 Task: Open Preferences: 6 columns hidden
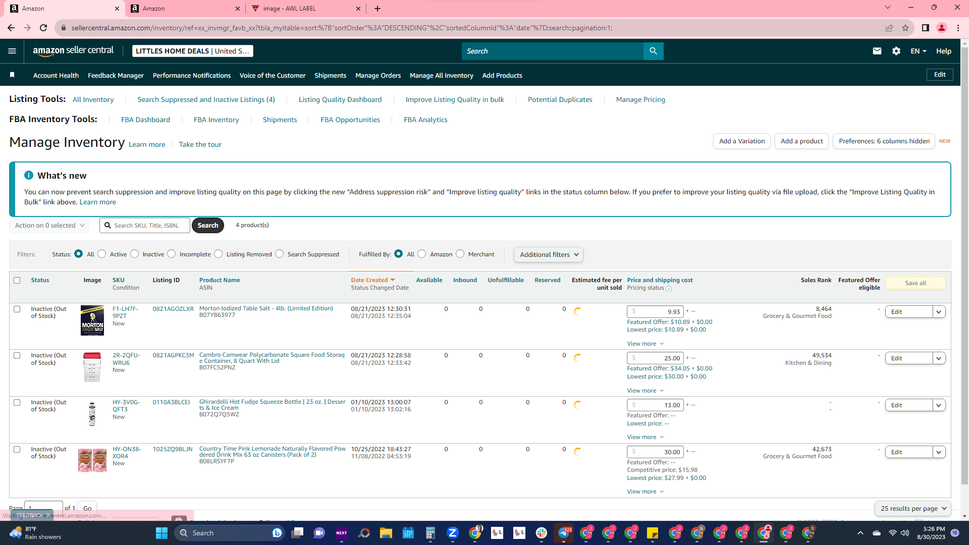(x=884, y=141)
